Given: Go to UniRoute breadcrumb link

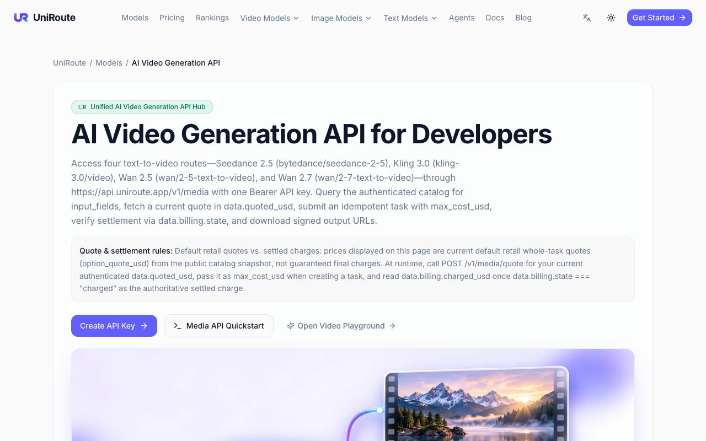Looking at the screenshot, I should coord(69,63).
